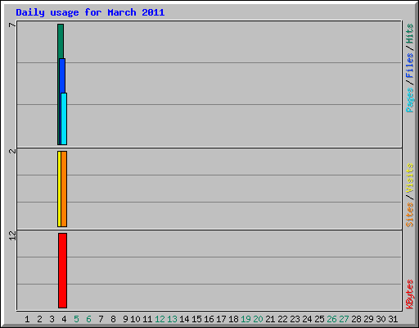The width and height of the screenshot is (419, 328).
Task: Click day 2 on the x-axis
Action: pos(39,319)
